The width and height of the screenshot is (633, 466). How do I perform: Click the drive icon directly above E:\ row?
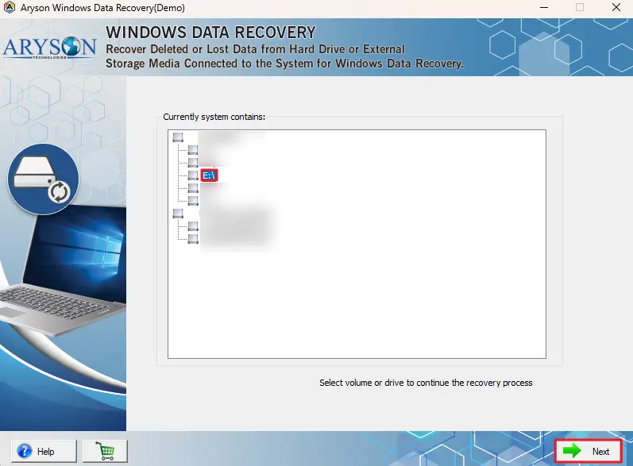(193, 163)
